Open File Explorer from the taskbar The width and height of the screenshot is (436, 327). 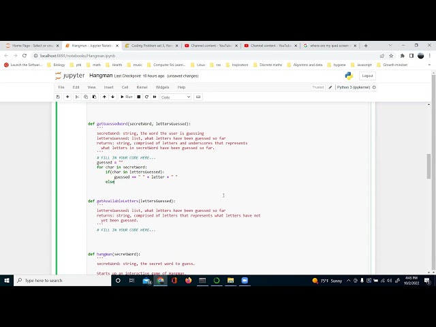coord(230,281)
